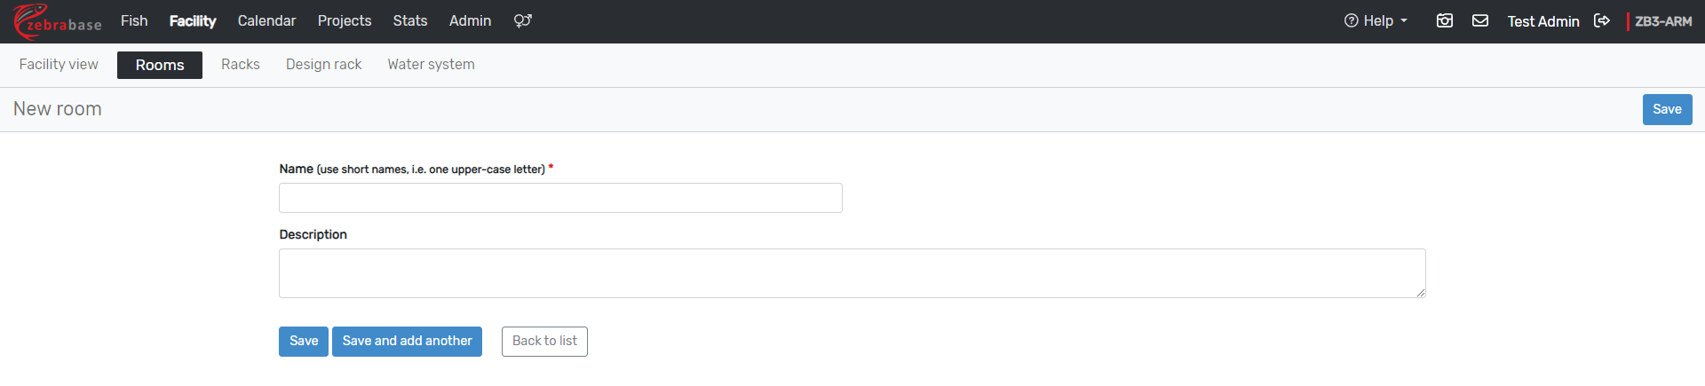The height and width of the screenshot is (386, 1705).
Task: Click the gender symbols icon in navbar
Action: click(x=522, y=20)
